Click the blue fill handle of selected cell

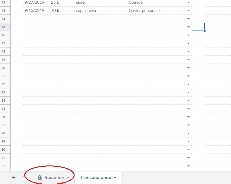pos(205,31)
